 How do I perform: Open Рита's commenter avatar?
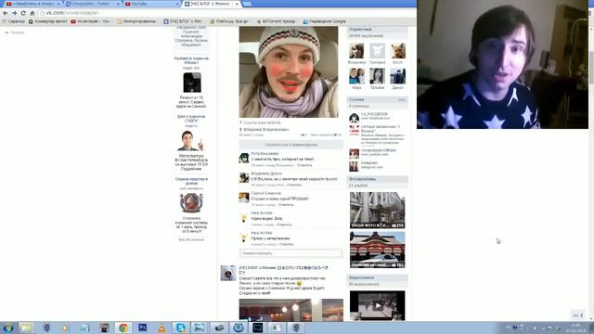pos(244,158)
